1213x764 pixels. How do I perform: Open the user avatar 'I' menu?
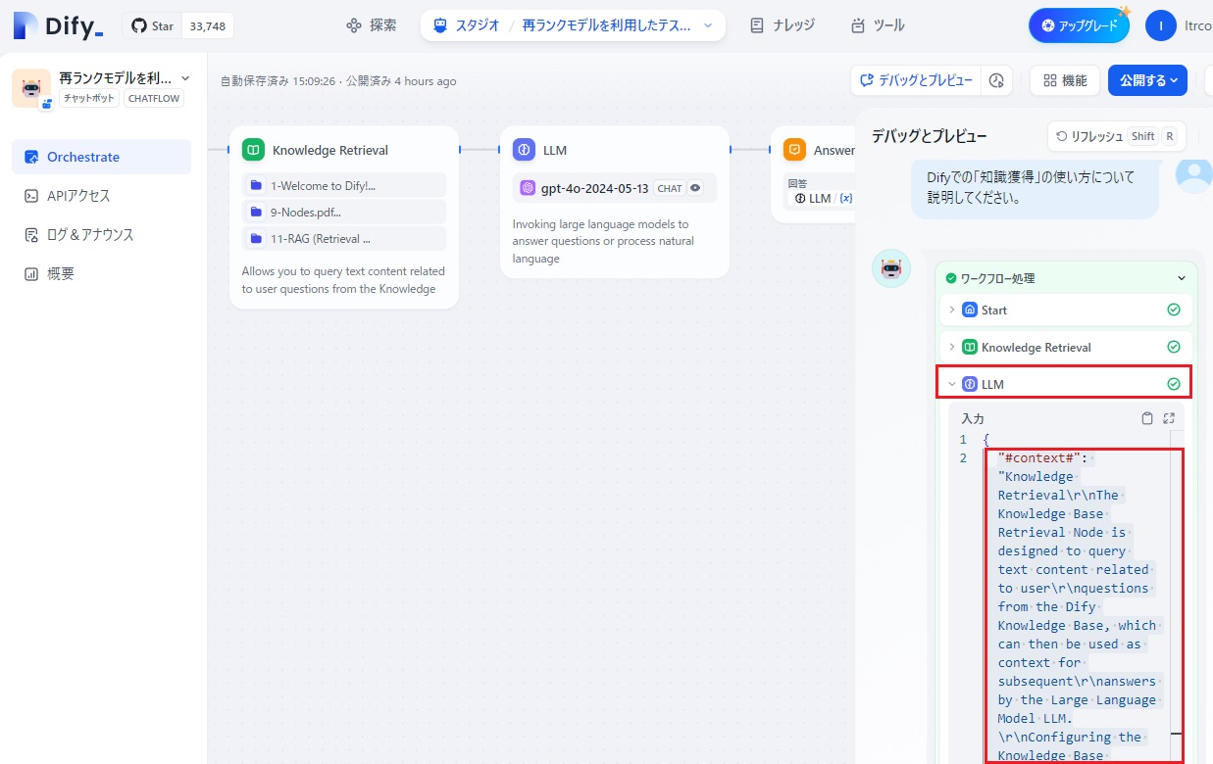coord(1161,25)
